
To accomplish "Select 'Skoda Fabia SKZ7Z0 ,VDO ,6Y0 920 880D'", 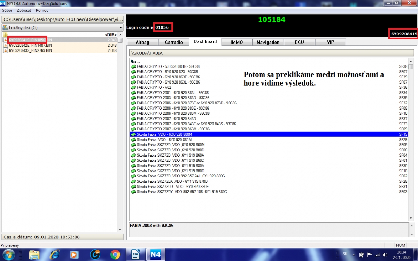I will tap(269, 150).
